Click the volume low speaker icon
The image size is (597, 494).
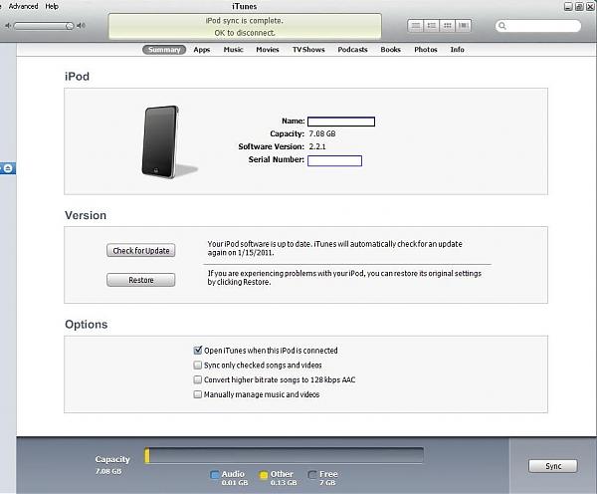(x=8, y=26)
